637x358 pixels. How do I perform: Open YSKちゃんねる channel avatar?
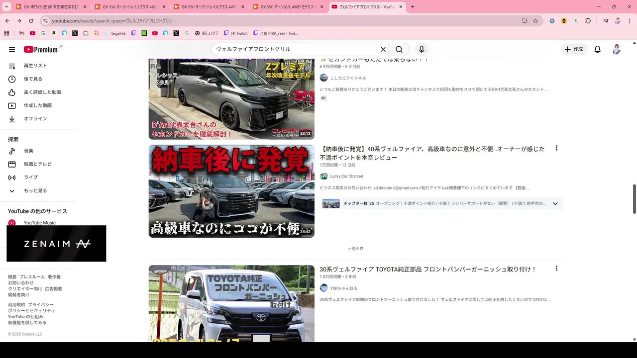[x=323, y=288]
